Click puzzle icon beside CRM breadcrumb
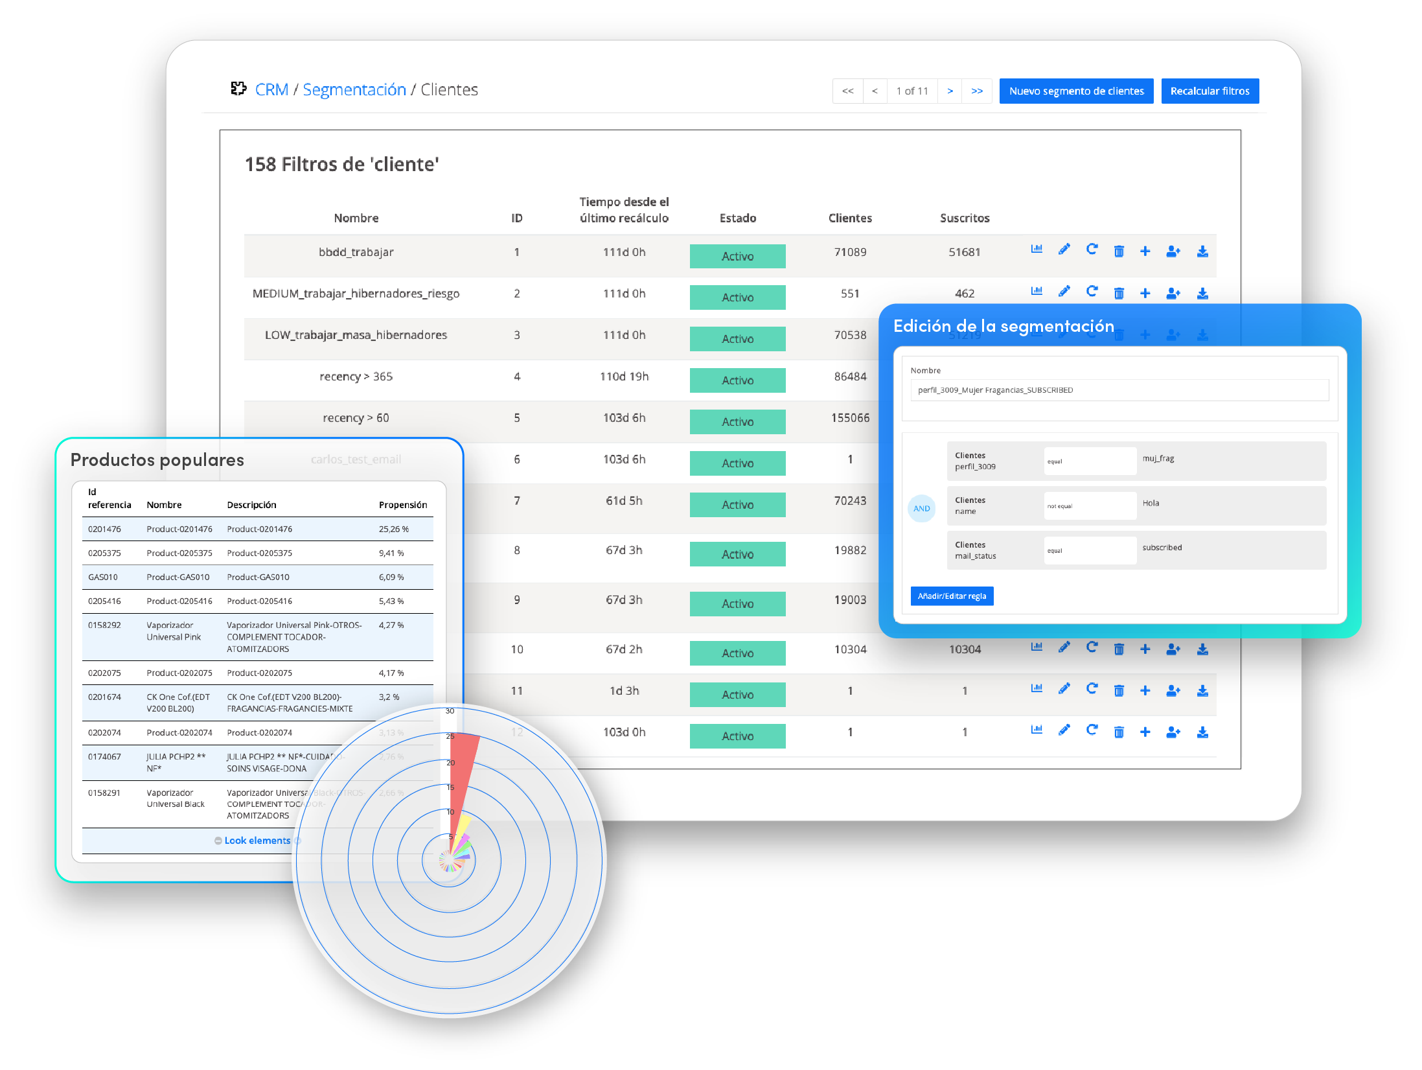This screenshot has height=1070, width=1422. coord(238,89)
